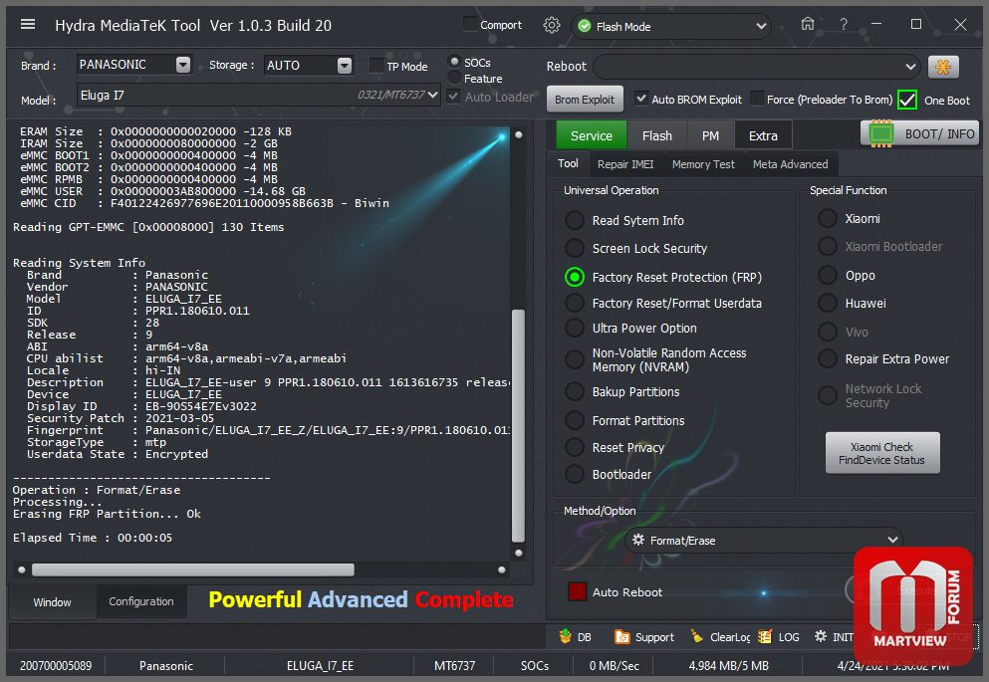Switch to the PM tab
Viewport: 989px width, 682px height.
[x=710, y=135]
